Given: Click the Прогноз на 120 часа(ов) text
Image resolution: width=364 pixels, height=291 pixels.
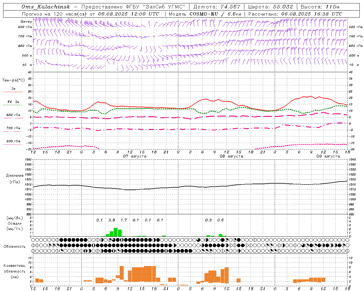Looking at the screenshot, I should [55, 14].
